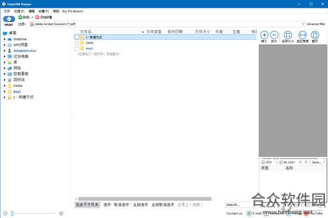Expand the WPS网盘 tree node arrow
328x218 pixels.
click(4, 45)
